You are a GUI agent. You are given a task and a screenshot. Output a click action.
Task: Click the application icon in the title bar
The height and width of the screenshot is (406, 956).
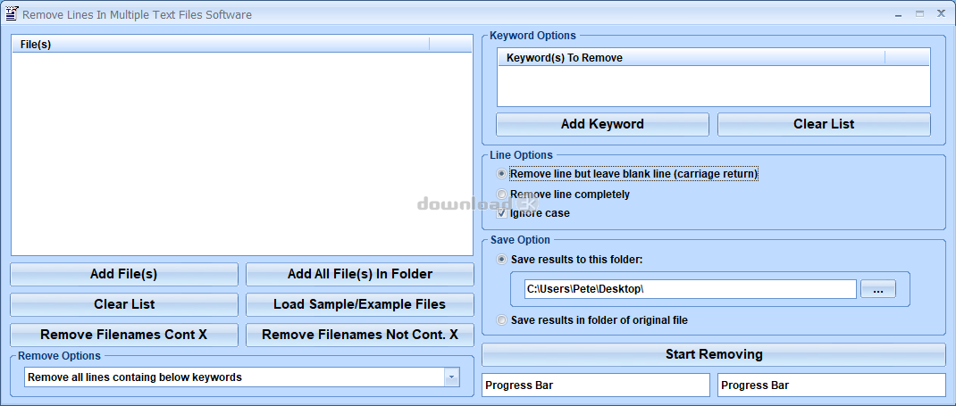click(x=12, y=14)
